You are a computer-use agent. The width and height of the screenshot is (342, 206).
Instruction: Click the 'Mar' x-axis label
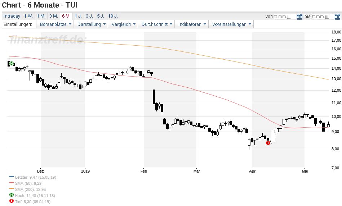(x=196, y=171)
